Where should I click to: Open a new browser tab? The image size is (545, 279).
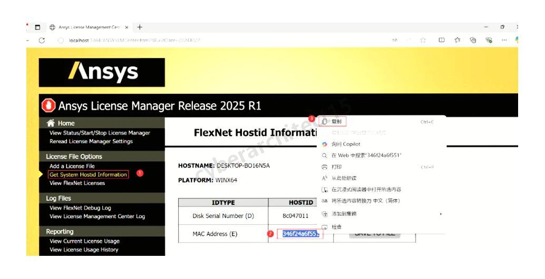click(140, 27)
